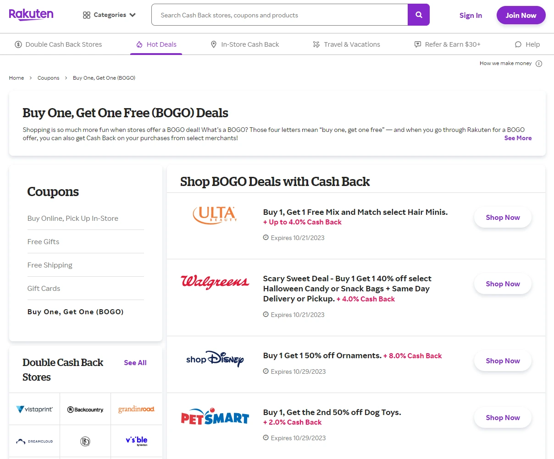
Task: Click the Ulta Beauty logo
Action: [x=215, y=215]
